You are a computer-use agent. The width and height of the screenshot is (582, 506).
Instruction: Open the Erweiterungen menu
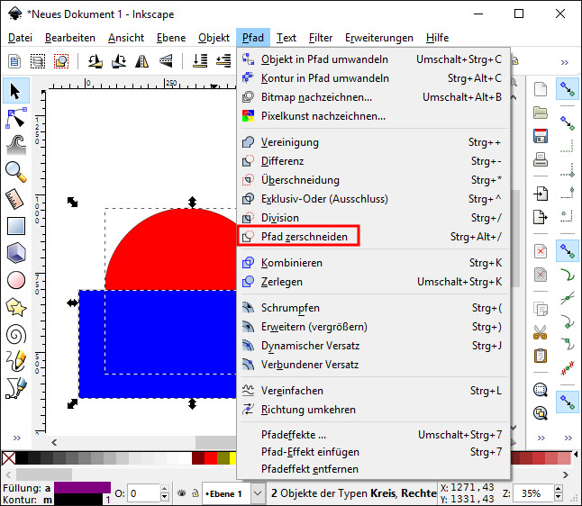click(379, 38)
